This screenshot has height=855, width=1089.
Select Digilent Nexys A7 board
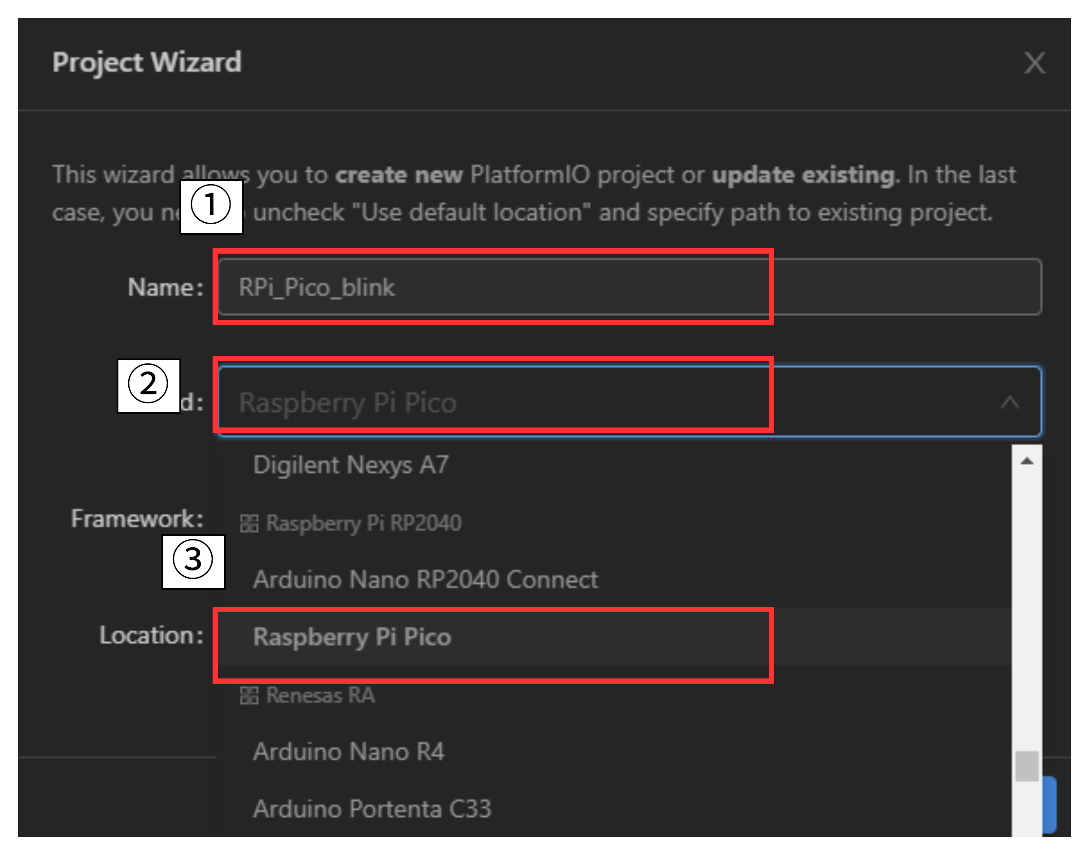(x=351, y=465)
